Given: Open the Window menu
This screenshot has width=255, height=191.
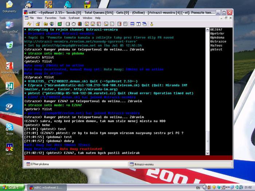Looking at the screenshot, I should [87, 18].
